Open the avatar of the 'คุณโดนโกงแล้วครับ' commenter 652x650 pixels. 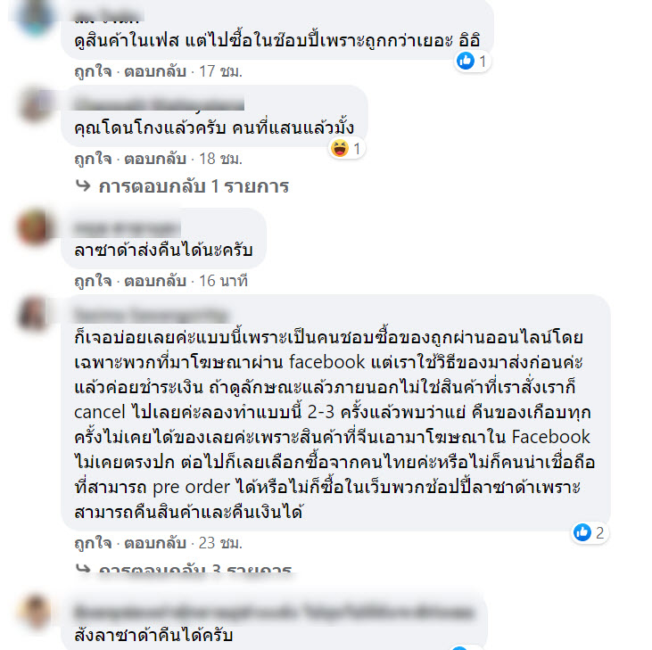[36, 104]
